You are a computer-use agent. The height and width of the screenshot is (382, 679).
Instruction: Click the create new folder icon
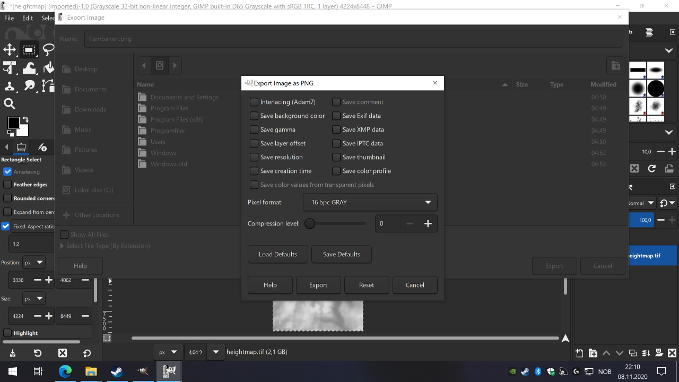pyautogui.click(x=615, y=66)
